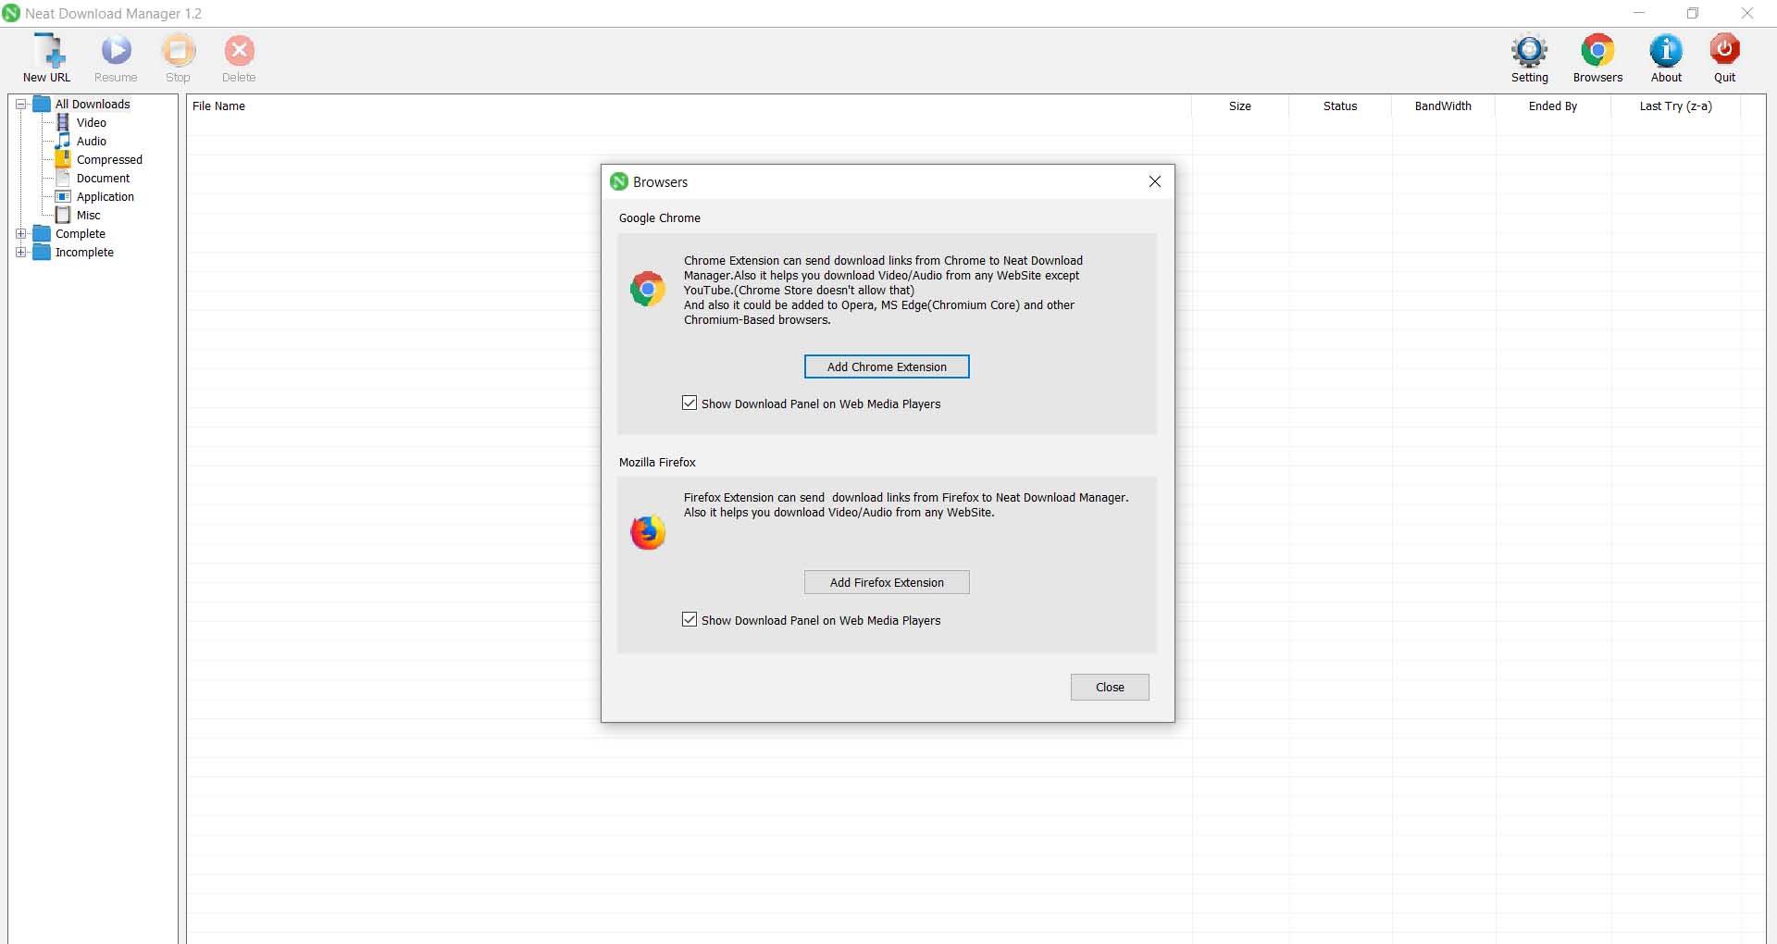
Task: Click the Complete folder icon
Action: (x=42, y=233)
